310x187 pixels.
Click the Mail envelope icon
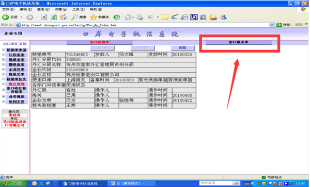point(128,18)
